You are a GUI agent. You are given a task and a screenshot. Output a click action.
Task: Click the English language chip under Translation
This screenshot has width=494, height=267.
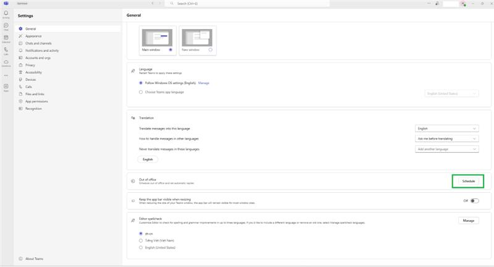[x=148, y=159]
